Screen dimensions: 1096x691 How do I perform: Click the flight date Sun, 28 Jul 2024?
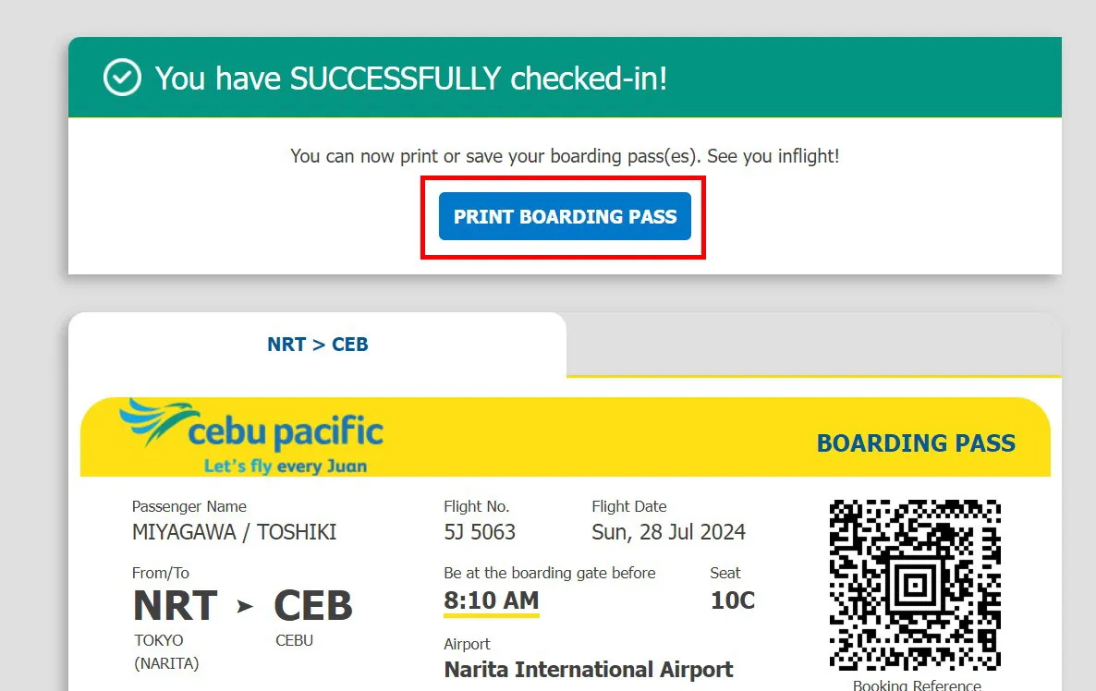pos(668,532)
